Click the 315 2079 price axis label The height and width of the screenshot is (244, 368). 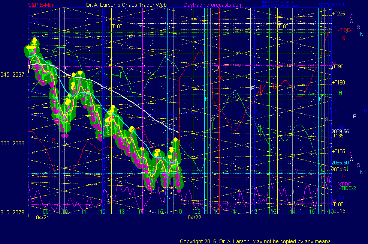[12, 212]
